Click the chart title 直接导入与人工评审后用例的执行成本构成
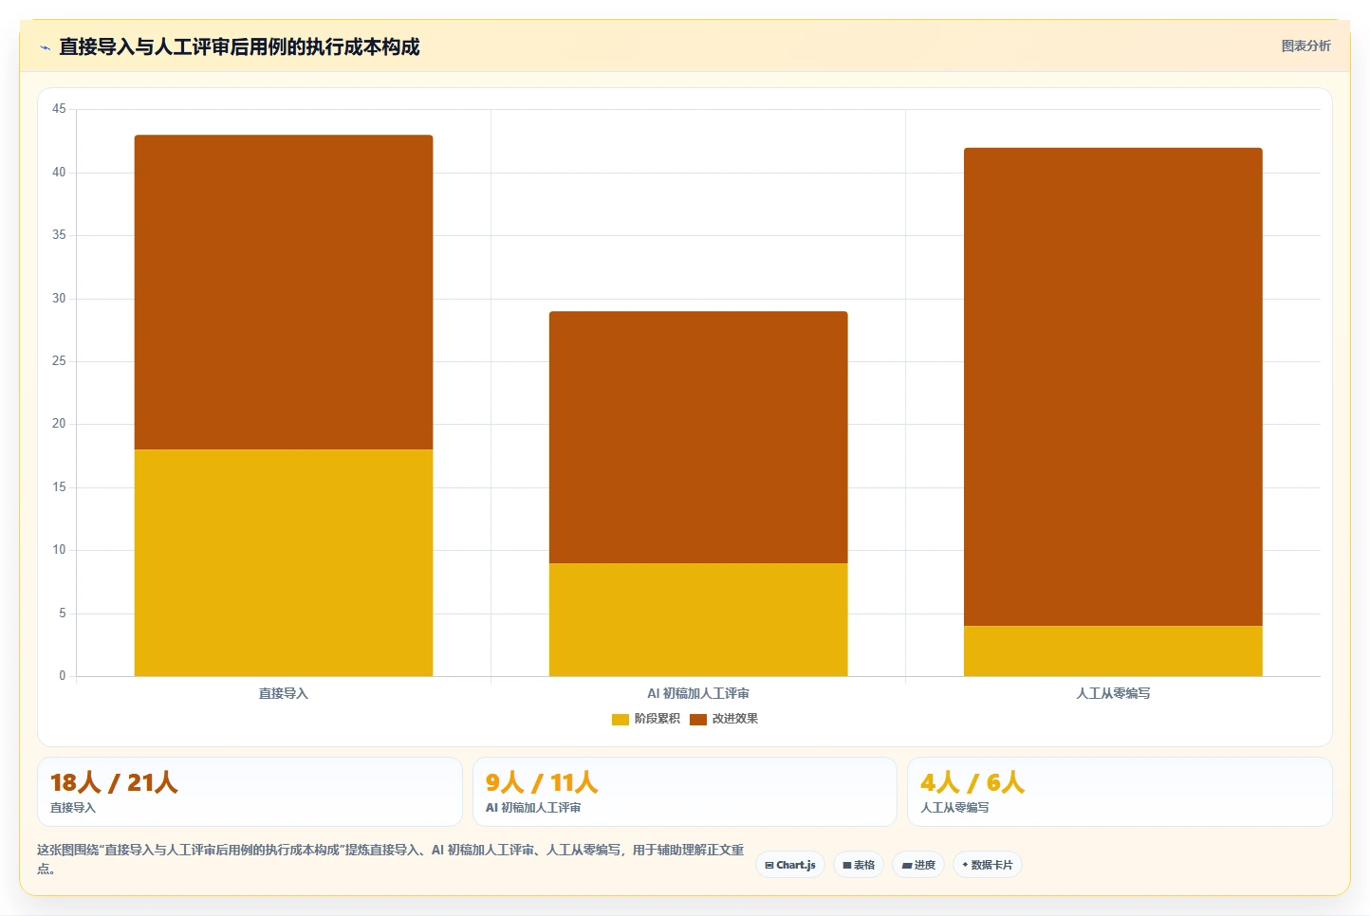 click(x=239, y=46)
